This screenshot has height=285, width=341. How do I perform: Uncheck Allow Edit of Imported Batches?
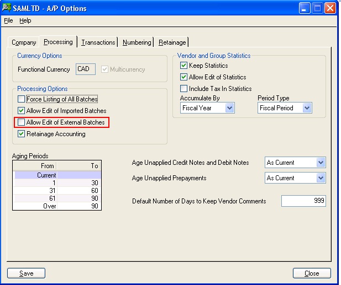pyautogui.click(x=22, y=111)
